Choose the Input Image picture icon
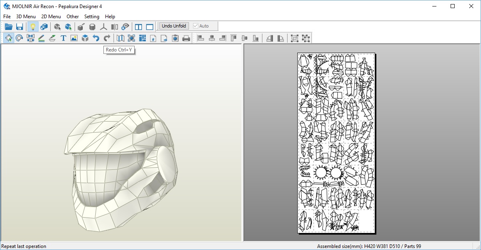Viewport: 481px width, 250px height. coord(74,38)
